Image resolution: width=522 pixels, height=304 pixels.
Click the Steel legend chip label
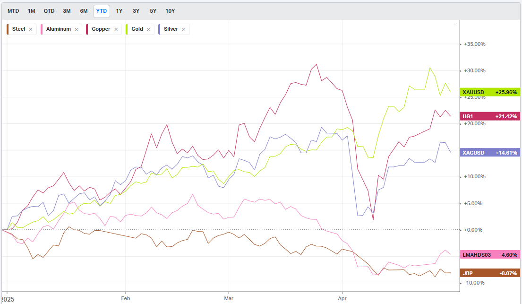pyautogui.click(x=18, y=29)
